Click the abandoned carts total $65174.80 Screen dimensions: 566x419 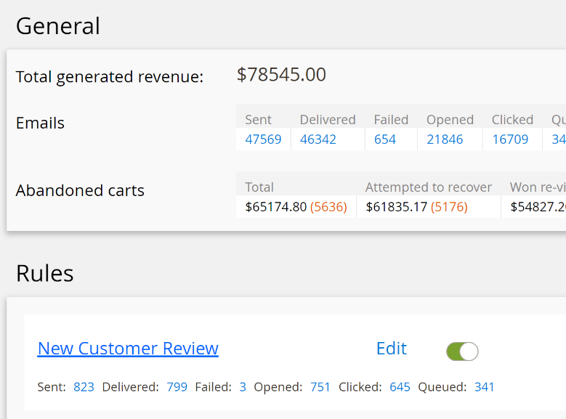point(276,207)
